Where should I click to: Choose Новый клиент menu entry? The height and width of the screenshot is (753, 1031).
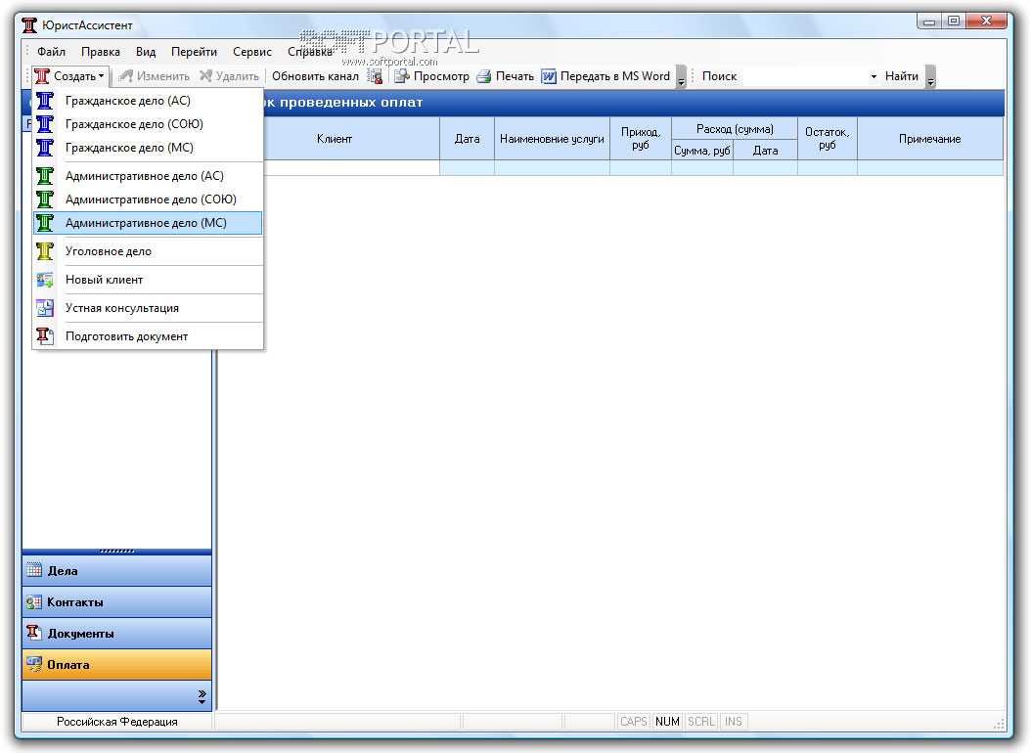[148, 280]
